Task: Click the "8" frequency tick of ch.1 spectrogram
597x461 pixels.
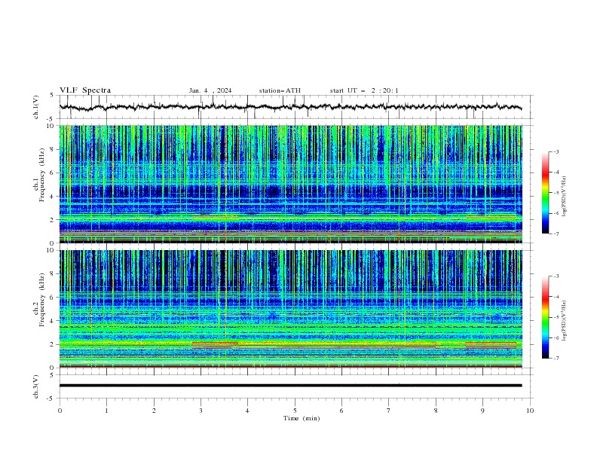Action: click(x=54, y=149)
